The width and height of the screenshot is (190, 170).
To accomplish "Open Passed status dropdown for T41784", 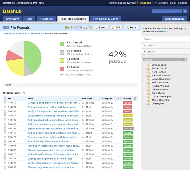I will coord(128,163).
